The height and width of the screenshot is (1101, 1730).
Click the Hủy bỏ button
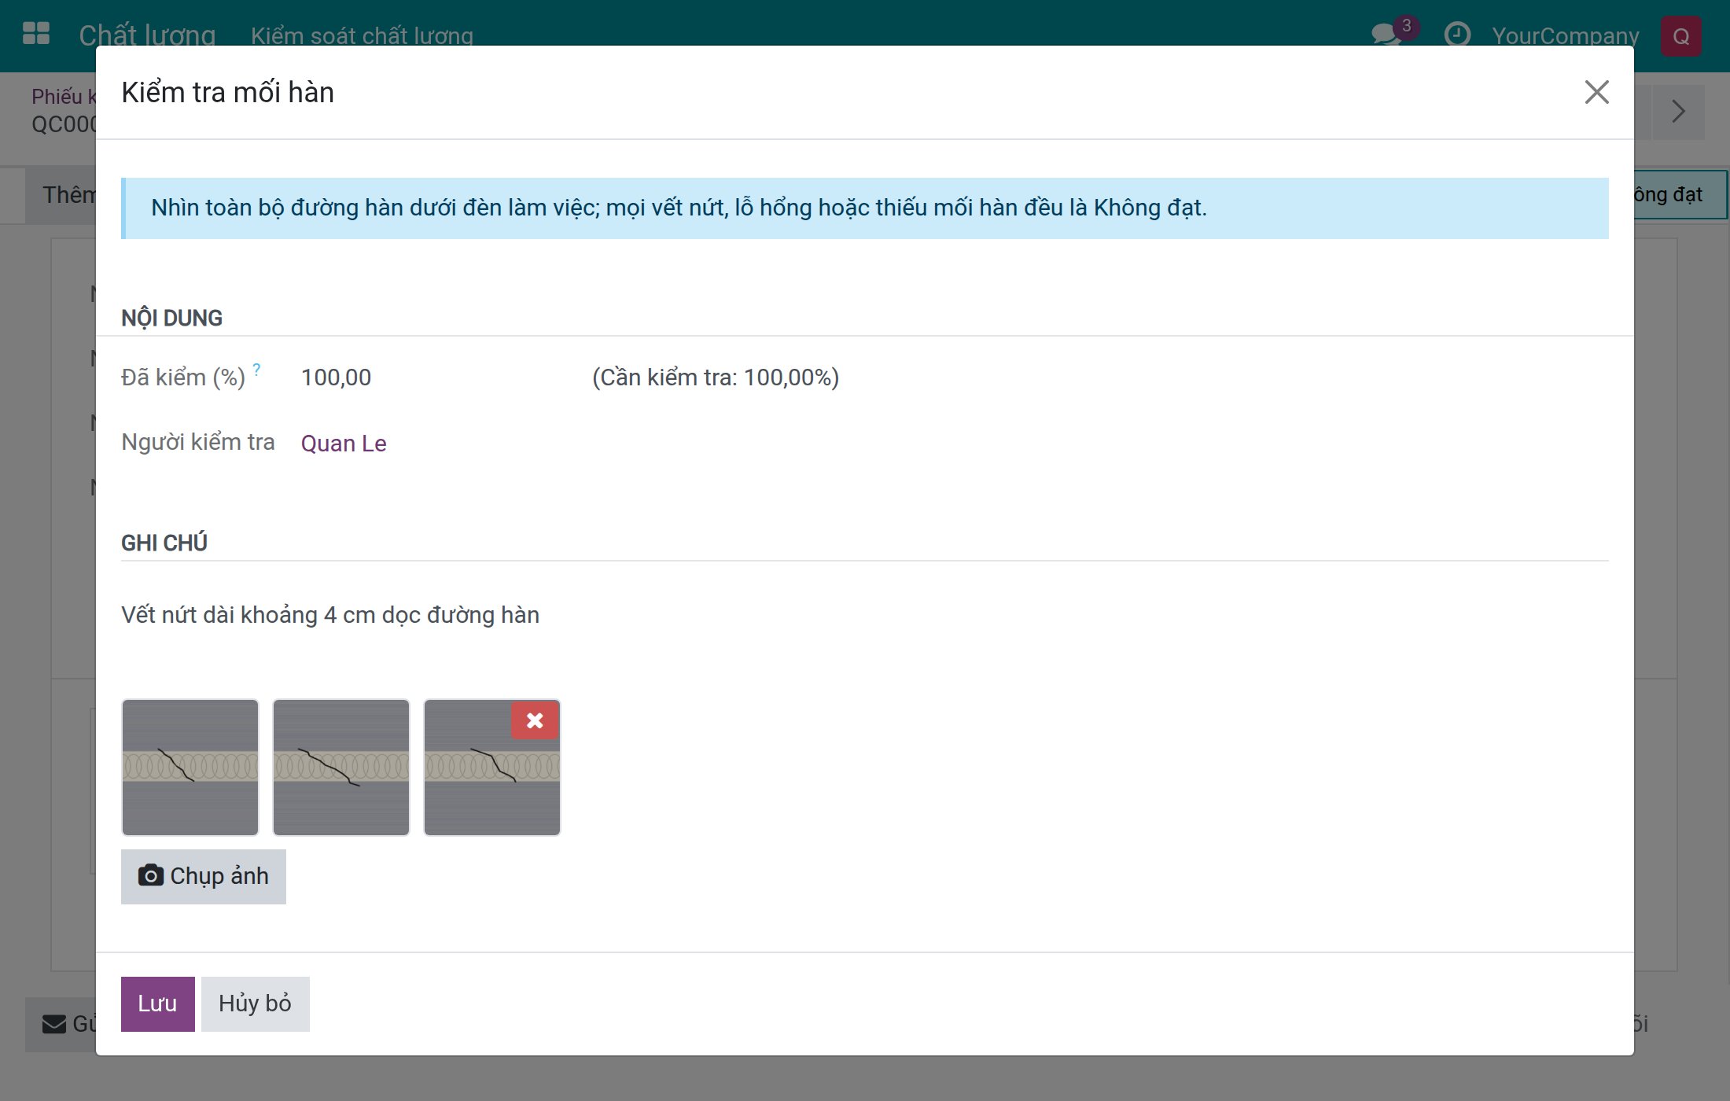click(255, 1003)
